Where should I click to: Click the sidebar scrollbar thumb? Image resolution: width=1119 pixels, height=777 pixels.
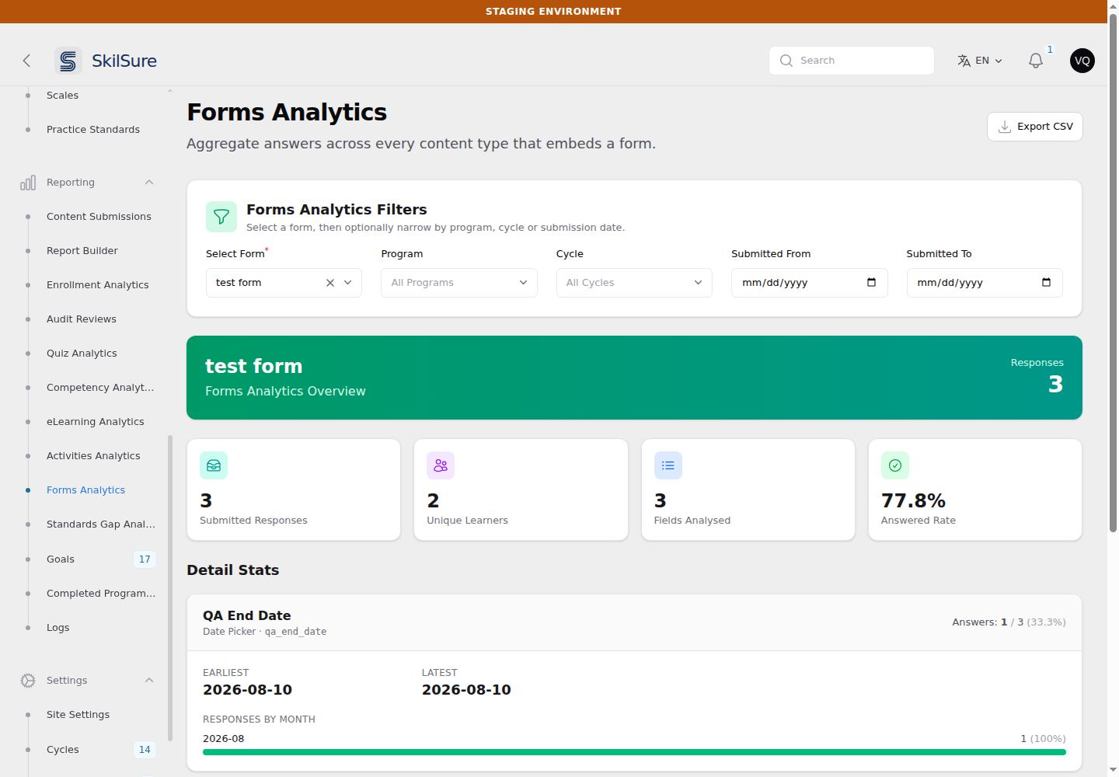170,588
